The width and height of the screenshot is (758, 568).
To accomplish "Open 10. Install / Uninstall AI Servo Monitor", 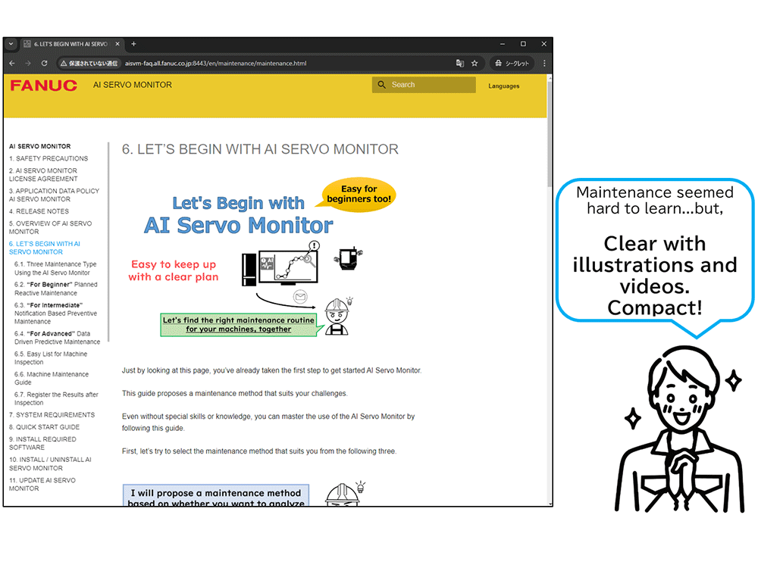I will [x=50, y=463].
